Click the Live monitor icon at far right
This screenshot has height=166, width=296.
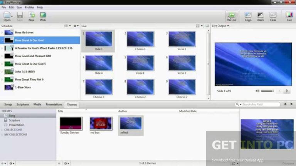[x=289, y=15]
